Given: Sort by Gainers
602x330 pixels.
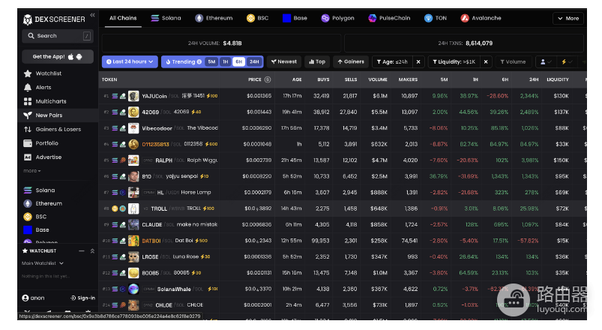Looking at the screenshot, I should [351, 61].
